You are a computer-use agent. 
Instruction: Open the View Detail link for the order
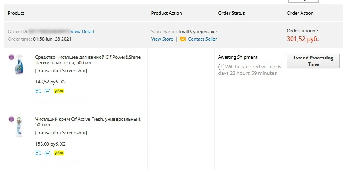click(x=82, y=32)
